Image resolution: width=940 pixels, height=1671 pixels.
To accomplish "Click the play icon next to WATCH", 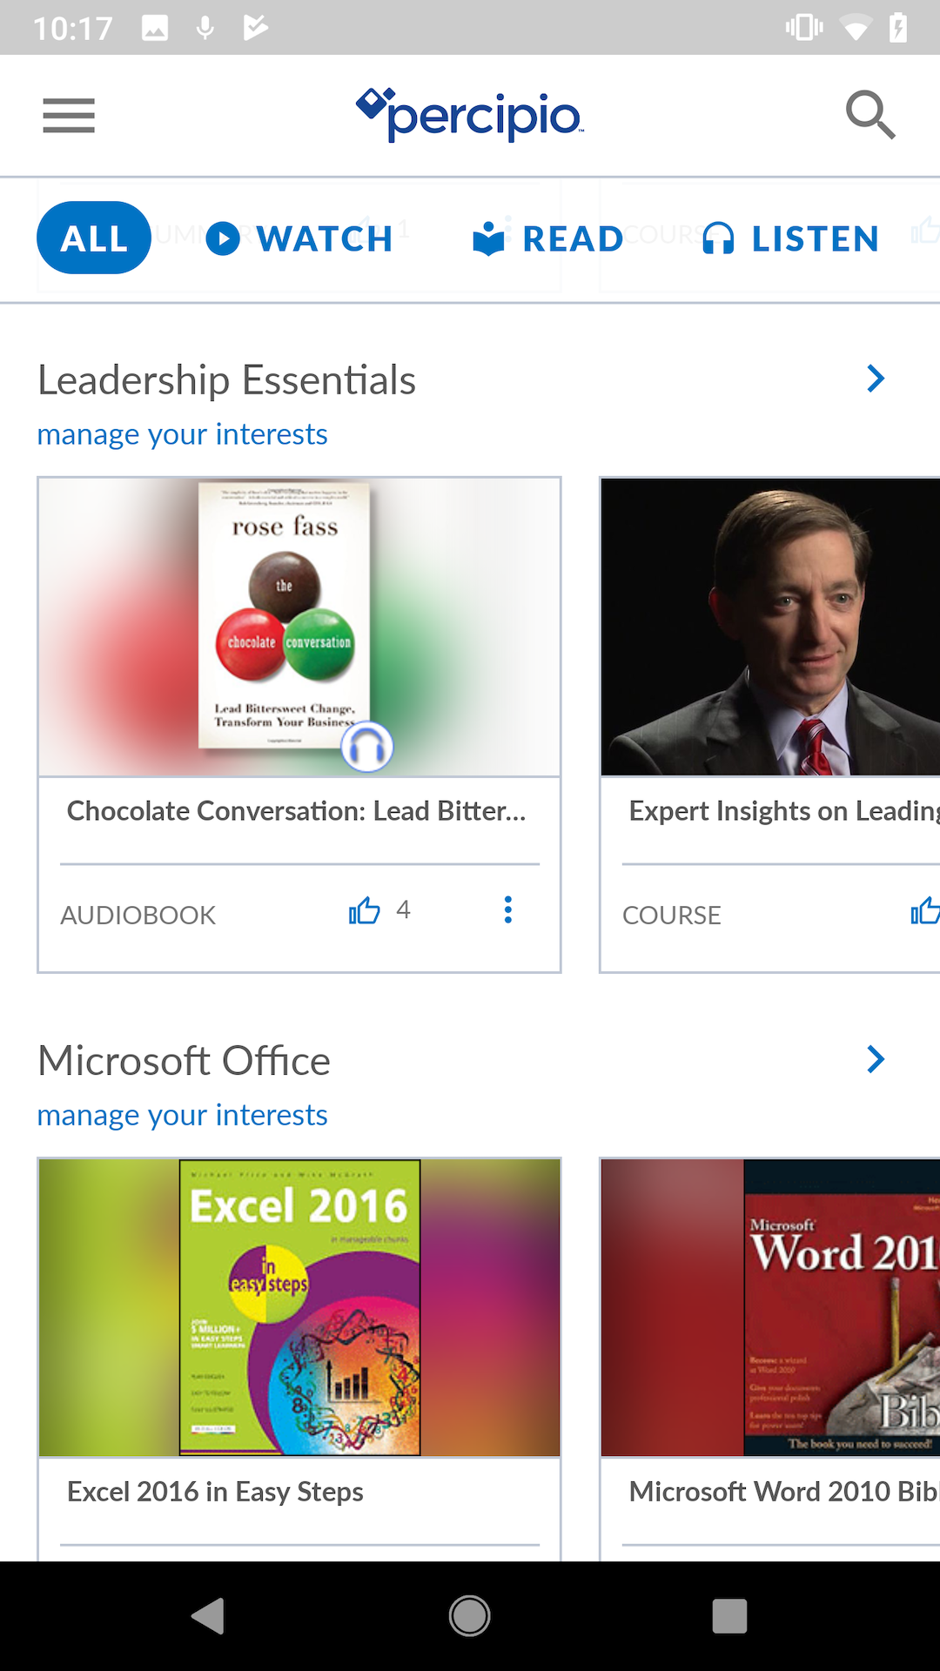I will pyautogui.click(x=224, y=238).
